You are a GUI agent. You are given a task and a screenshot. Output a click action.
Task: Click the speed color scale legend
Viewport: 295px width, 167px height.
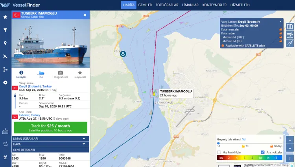(250, 158)
